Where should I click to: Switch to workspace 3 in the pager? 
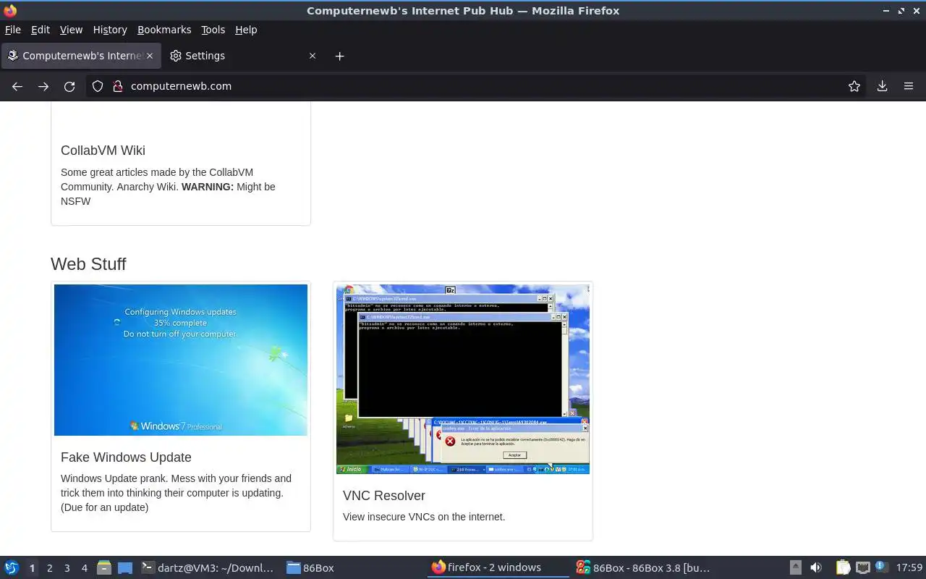point(67,568)
